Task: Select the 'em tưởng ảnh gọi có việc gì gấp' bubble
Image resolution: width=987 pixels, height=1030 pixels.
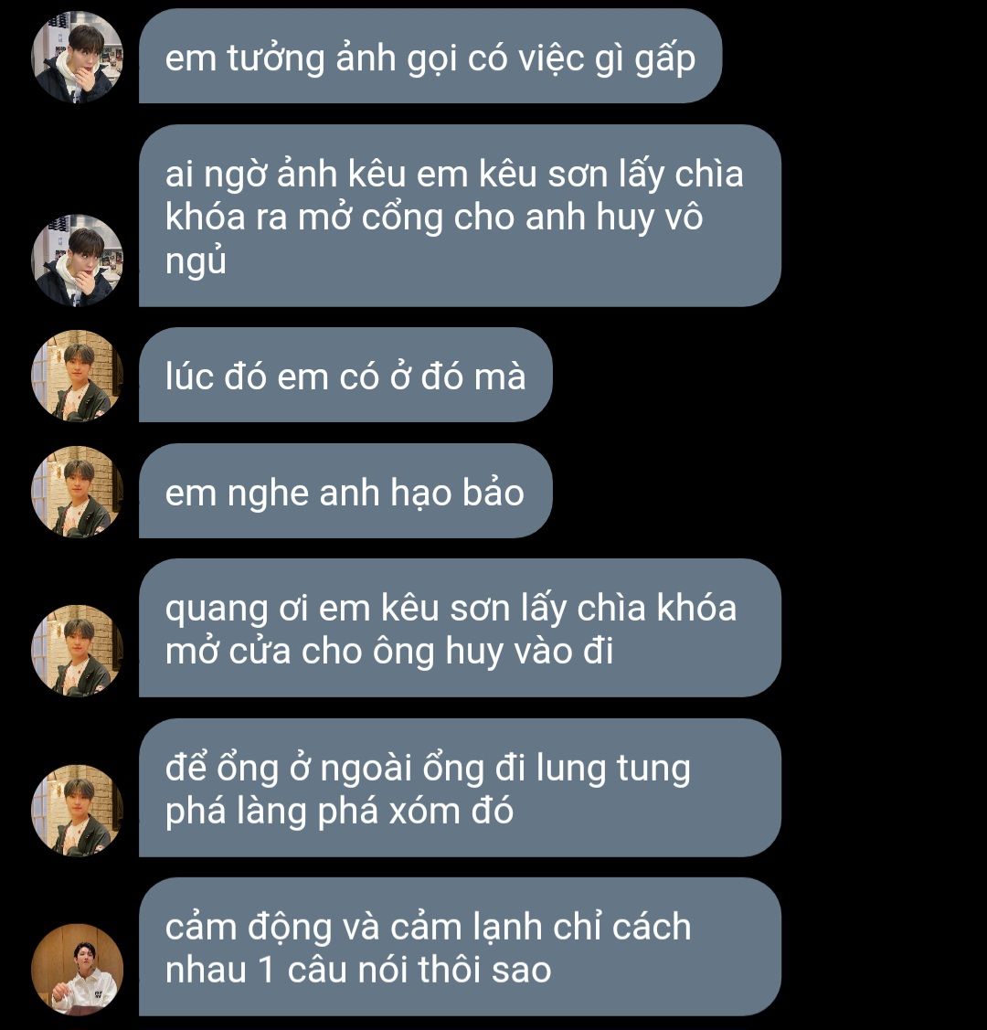Action: tap(430, 56)
